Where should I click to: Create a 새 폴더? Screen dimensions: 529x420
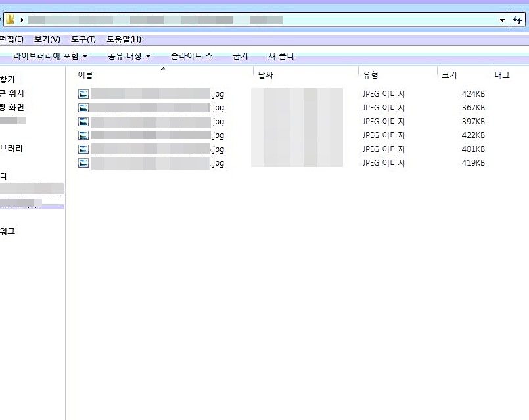click(281, 56)
